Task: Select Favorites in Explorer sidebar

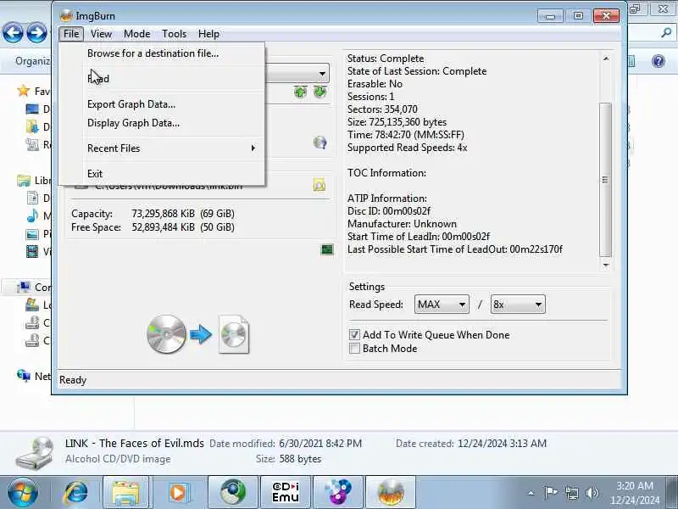Action: tap(34, 92)
